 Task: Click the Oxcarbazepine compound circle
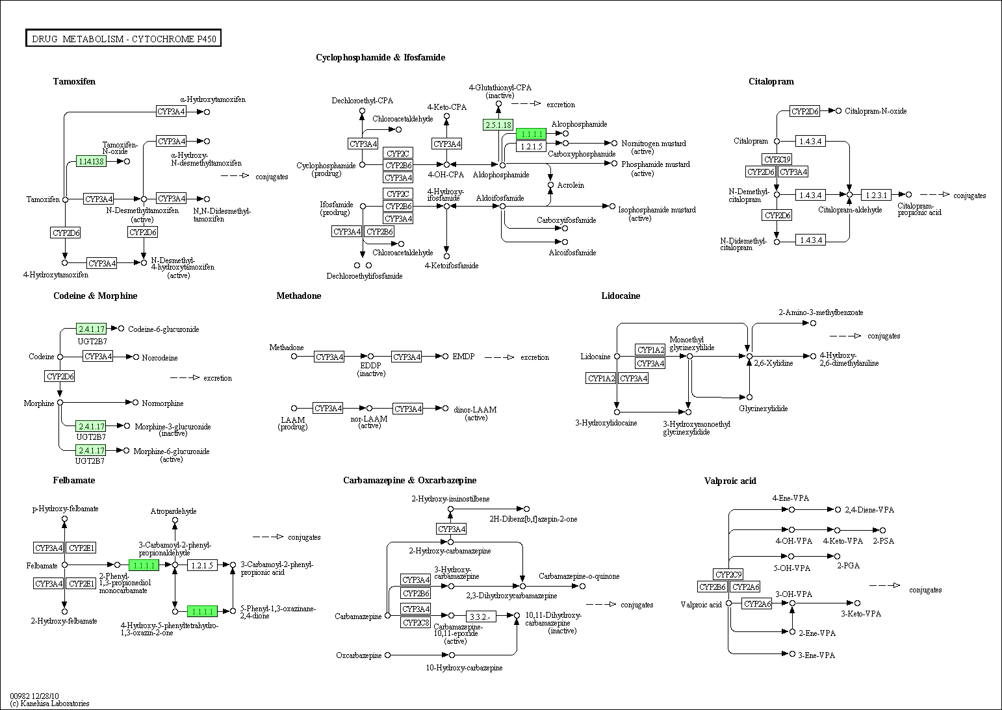(388, 655)
